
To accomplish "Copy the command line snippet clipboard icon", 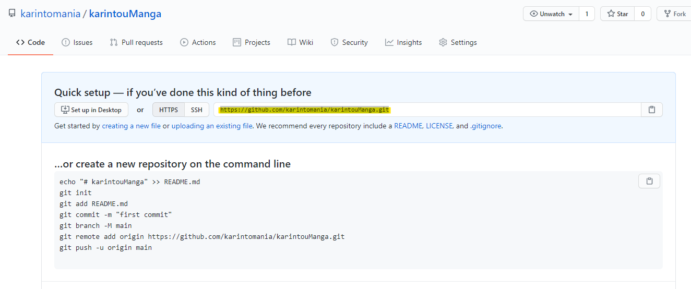I will pyautogui.click(x=649, y=181).
